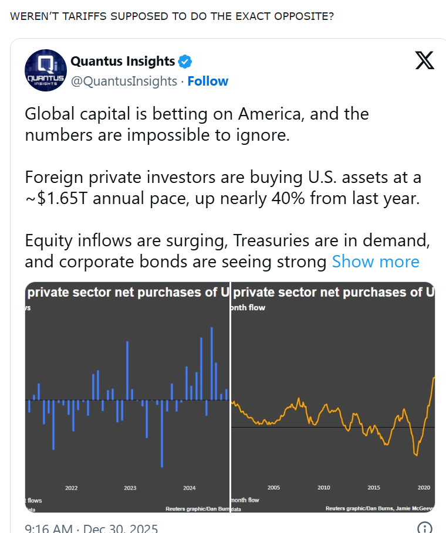Click the X logo icon
Image resolution: width=446 pixels, height=533 pixels.
point(424,60)
